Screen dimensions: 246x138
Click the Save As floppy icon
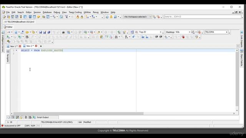click(x=45, y=32)
